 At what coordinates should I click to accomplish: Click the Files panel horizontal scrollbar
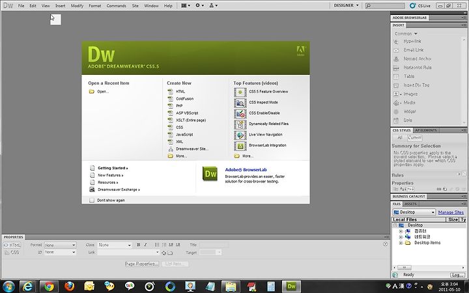tap(429, 268)
